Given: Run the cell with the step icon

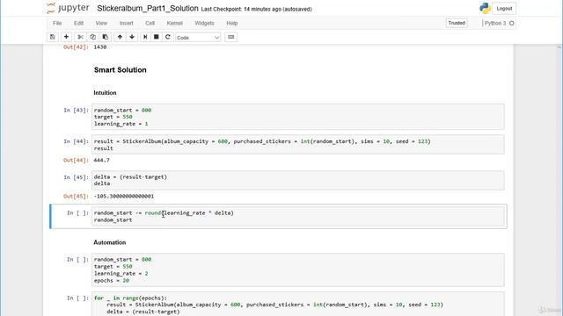Looking at the screenshot, I should (x=145, y=37).
